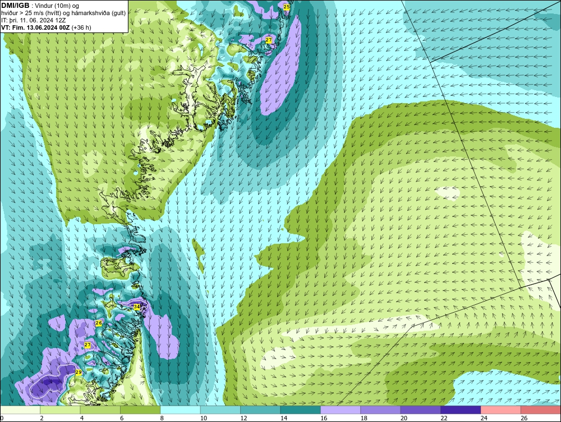Screen dimensions: 561x422
Task: Select the DMI/IGB title text
Action: click(x=15, y=6)
